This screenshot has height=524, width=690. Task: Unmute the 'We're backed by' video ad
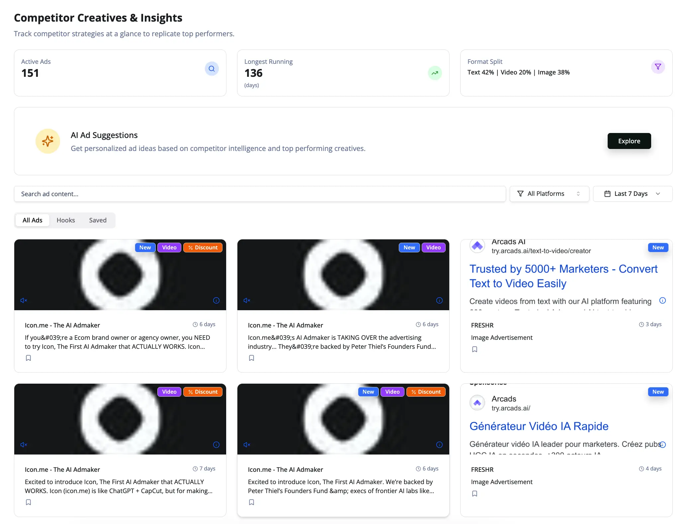tap(247, 445)
